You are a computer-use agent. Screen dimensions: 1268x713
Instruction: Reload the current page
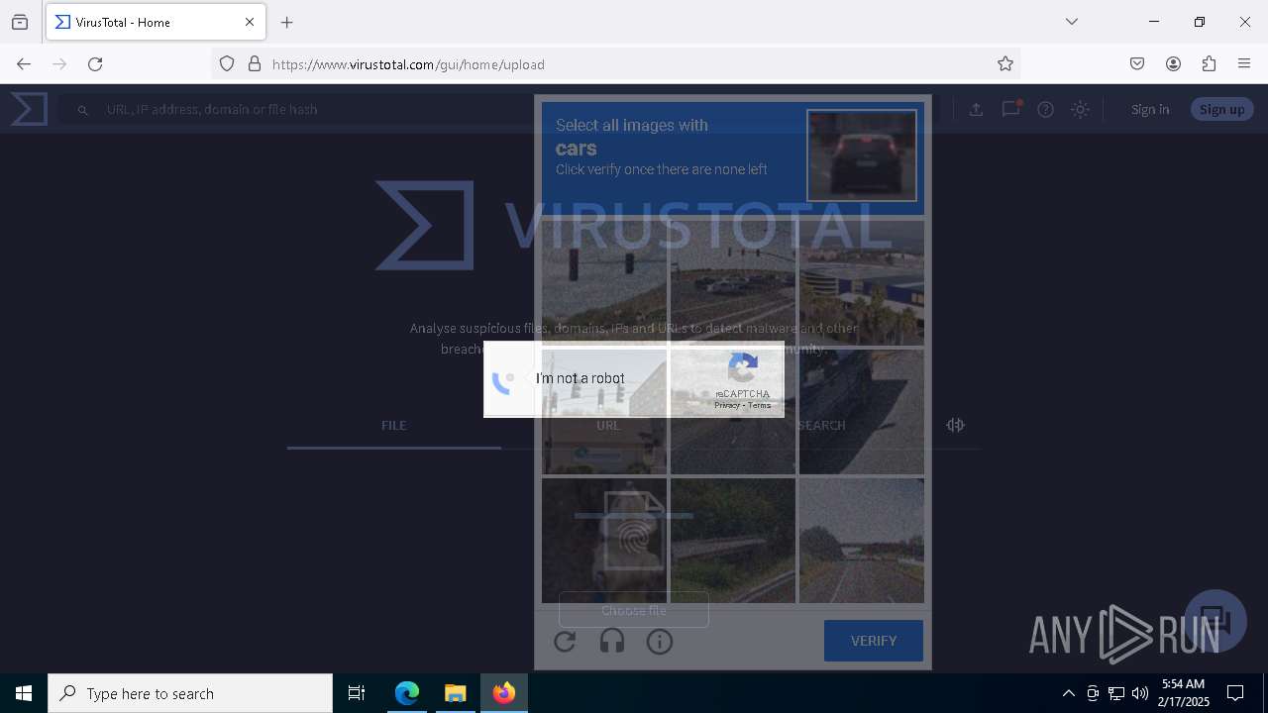pos(95,64)
